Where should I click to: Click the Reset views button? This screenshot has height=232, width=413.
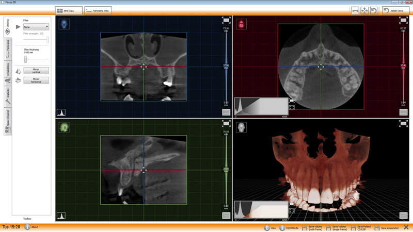coord(394,10)
